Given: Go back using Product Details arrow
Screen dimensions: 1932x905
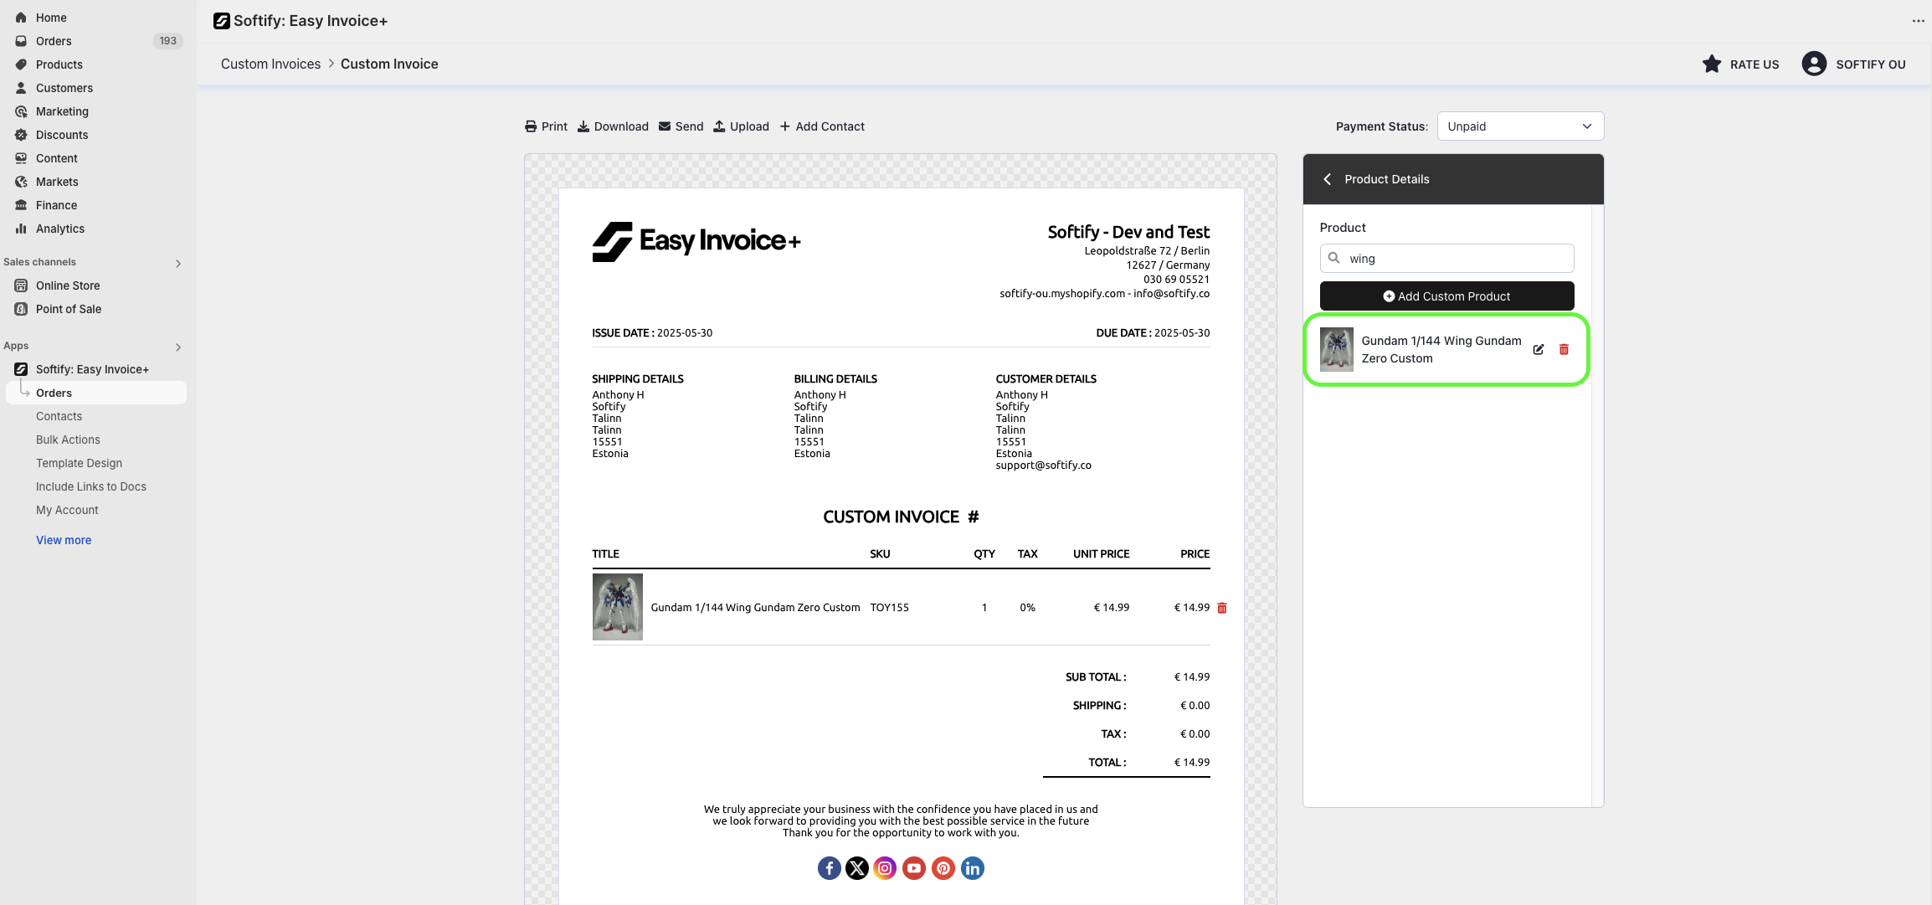Looking at the screenshot, I should point(1328,179).
